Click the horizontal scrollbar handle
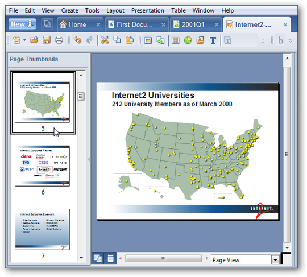 164,258
